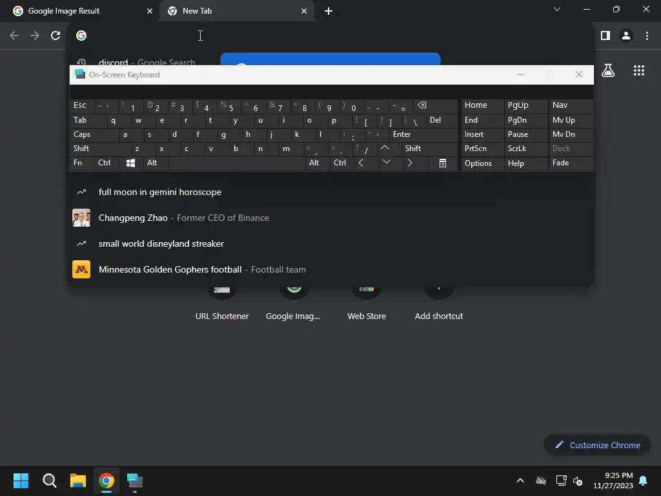Tap the Esc key on keyboard
The width and height of the screenshot is (661, 496).
82,105
